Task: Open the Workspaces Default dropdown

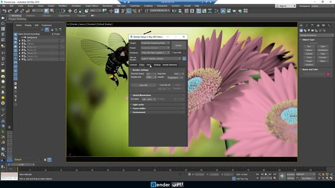Action: click(x=322, y=6)
